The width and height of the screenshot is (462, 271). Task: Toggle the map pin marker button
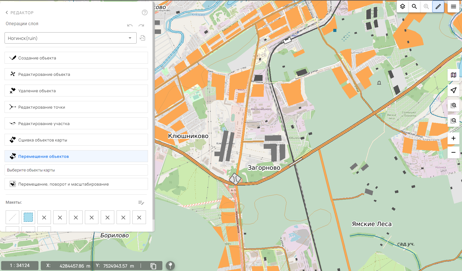[x=170, y=266]
